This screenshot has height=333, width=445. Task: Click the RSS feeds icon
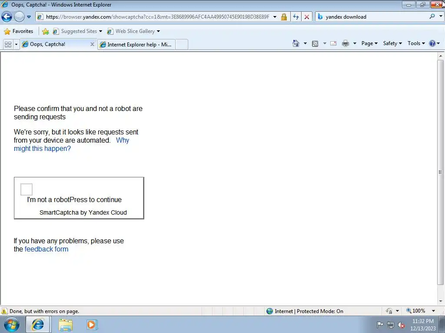315,43
